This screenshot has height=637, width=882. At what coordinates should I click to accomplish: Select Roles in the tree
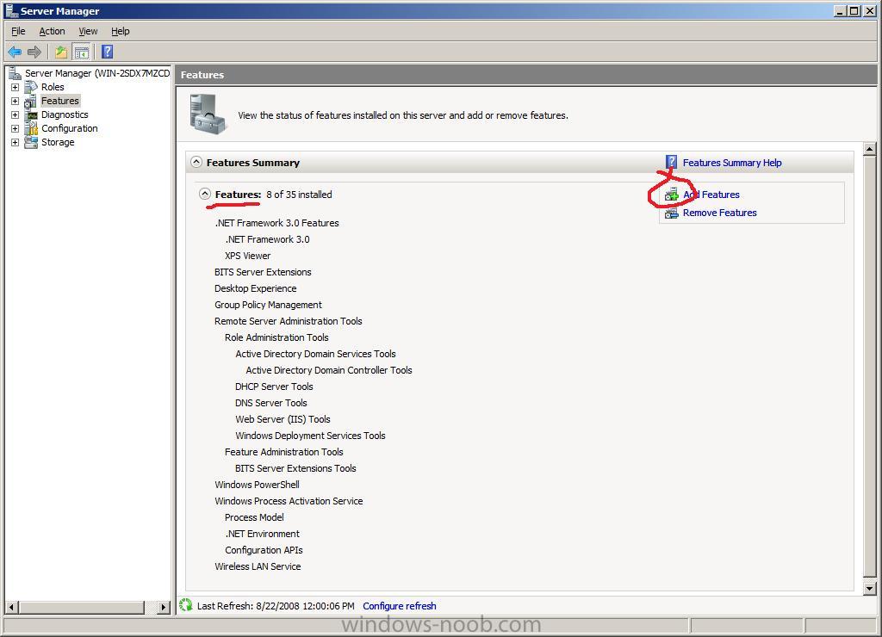point(53,87)
